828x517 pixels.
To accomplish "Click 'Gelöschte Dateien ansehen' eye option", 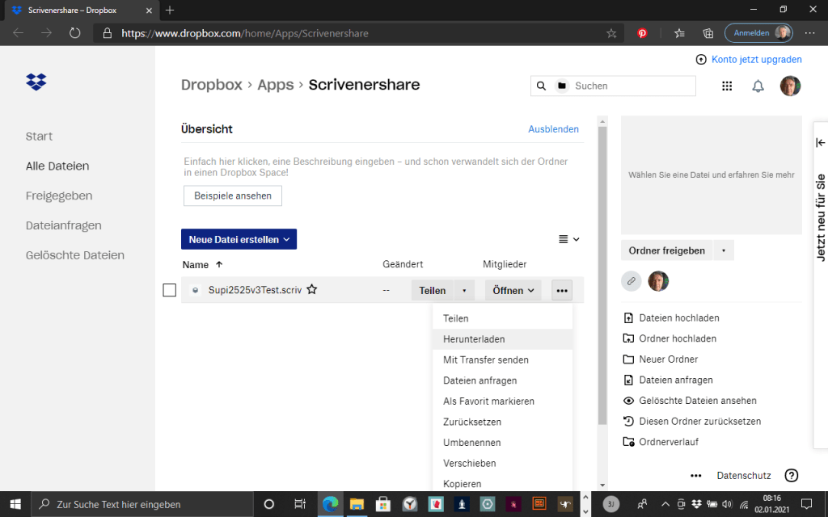I will pos(697,401).
